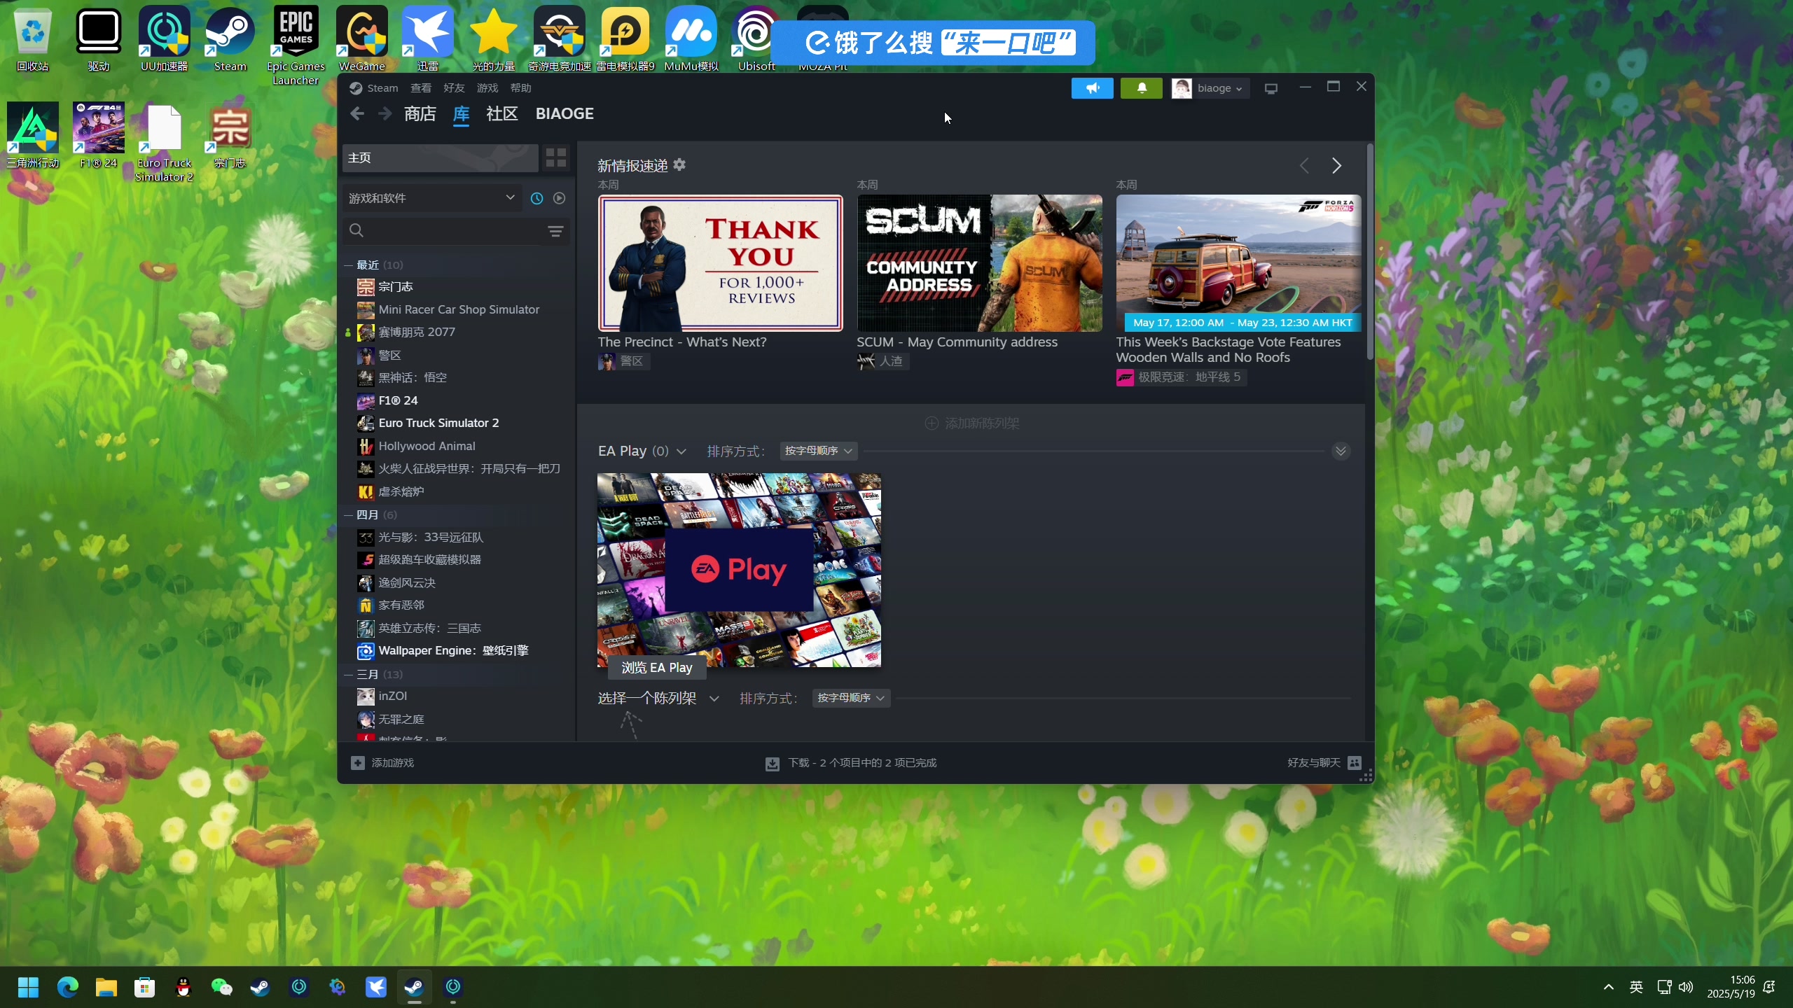Click the 人渣 game tag under SCUM news
The image size is (1793, 1008).
click(882, 361)
